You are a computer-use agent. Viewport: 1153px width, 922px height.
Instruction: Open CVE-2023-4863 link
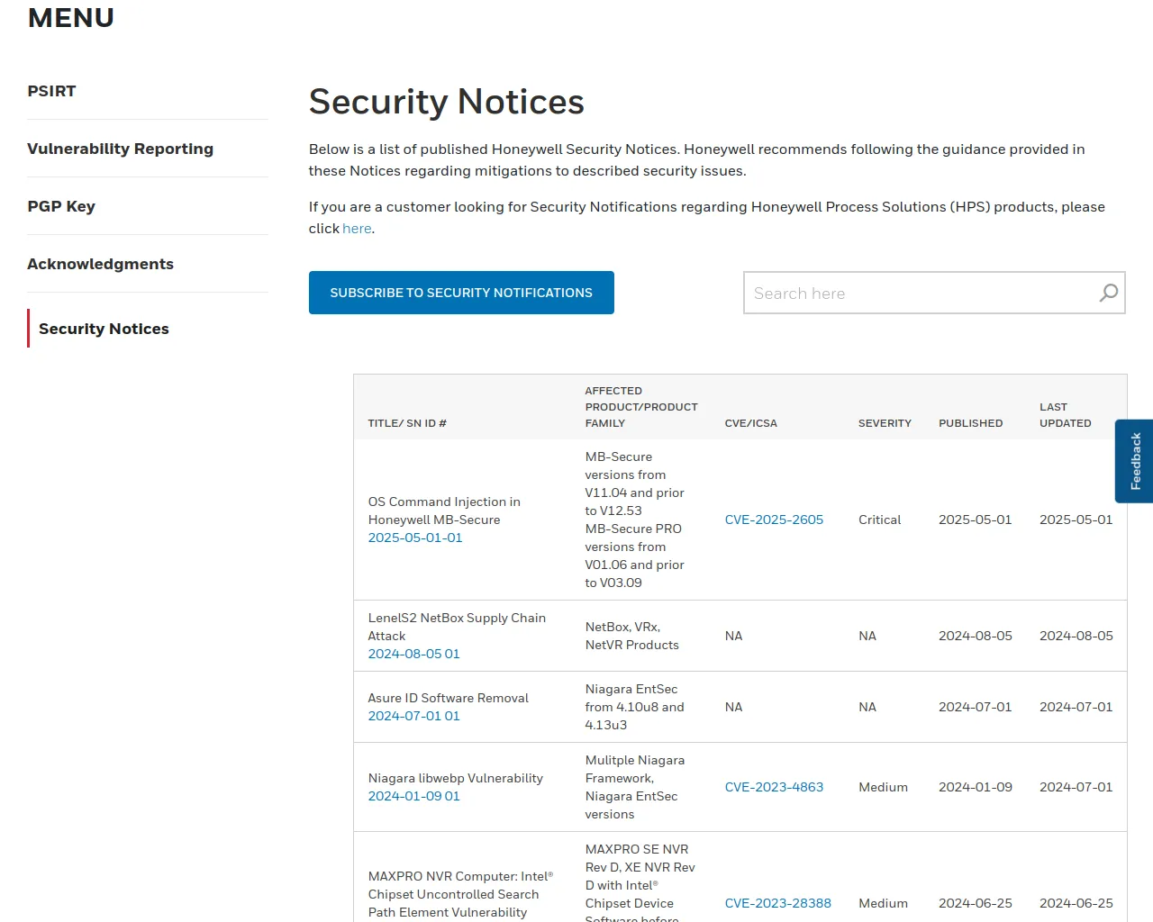(x=774, y=787)
